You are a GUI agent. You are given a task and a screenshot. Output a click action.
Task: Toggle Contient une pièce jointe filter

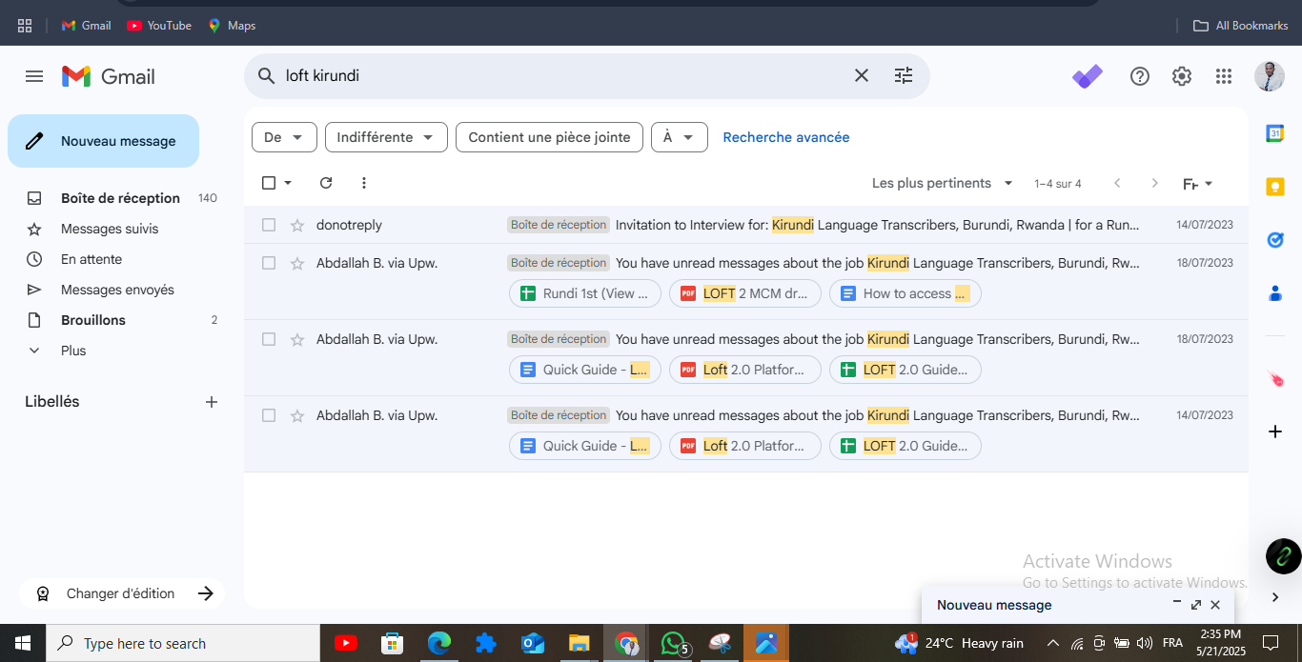coord(549,137)
